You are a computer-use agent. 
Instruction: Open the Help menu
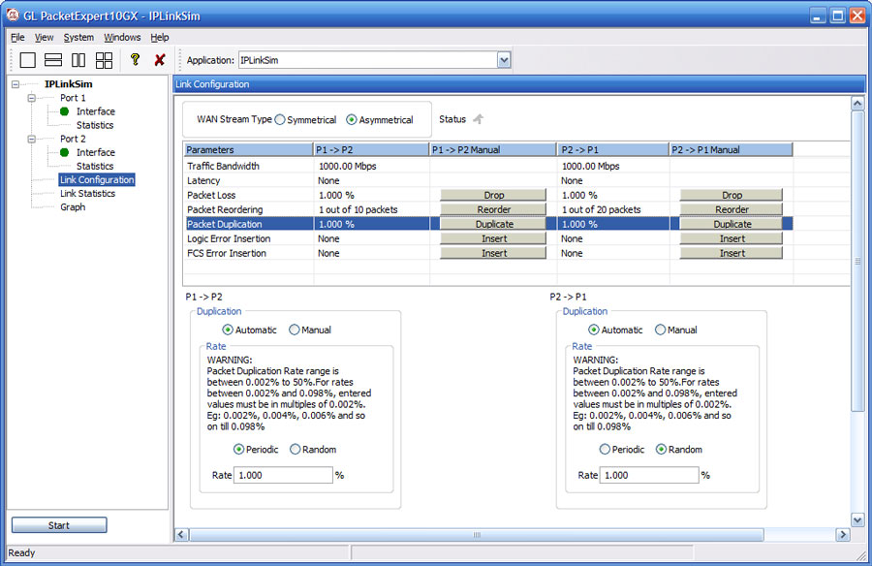coord(160,37)
